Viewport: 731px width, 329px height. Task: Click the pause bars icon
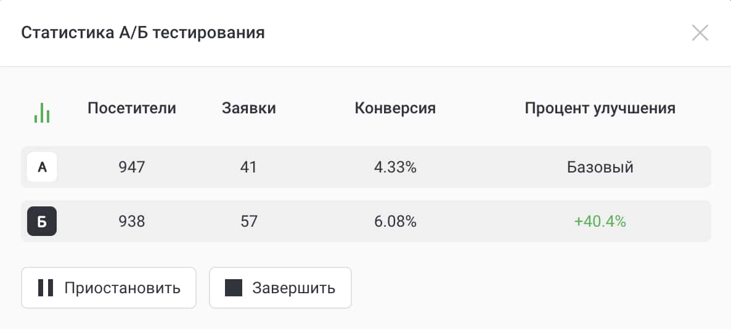[46, 288]
